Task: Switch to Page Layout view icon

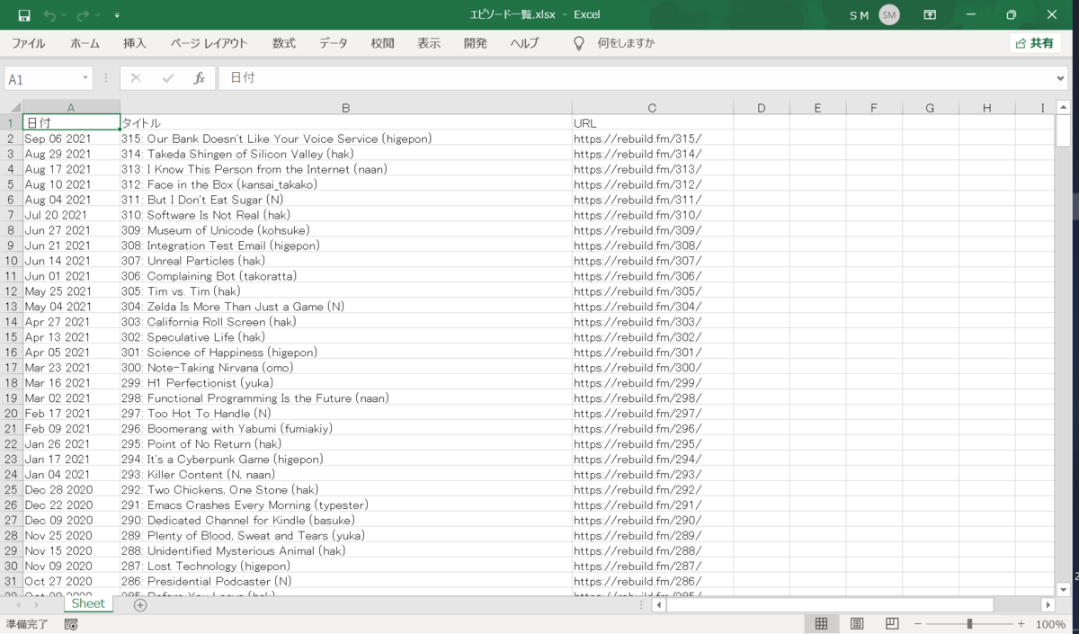Action: tap(857, 624)
